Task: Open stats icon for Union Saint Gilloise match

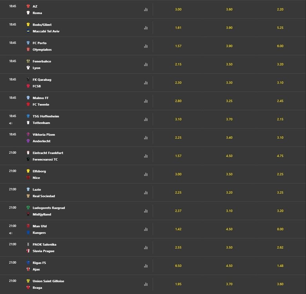Action: coord(146,284)
